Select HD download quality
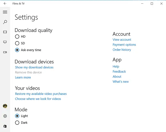Image resolution: width=166 pixels, height=132 pixels. [20, 37]
